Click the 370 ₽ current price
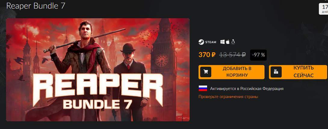This screenshot has height=129, width=328. pyautogui.click(x=207, y=55)
